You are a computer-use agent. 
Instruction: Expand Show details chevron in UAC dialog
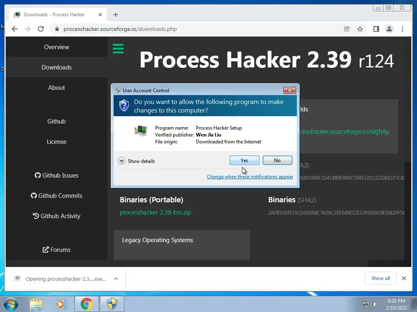121,161
